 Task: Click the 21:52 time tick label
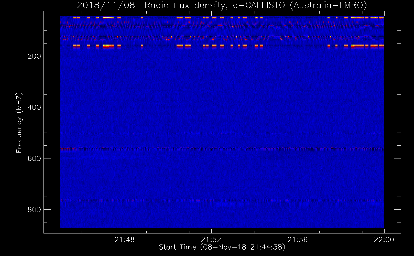coord(211,240)
